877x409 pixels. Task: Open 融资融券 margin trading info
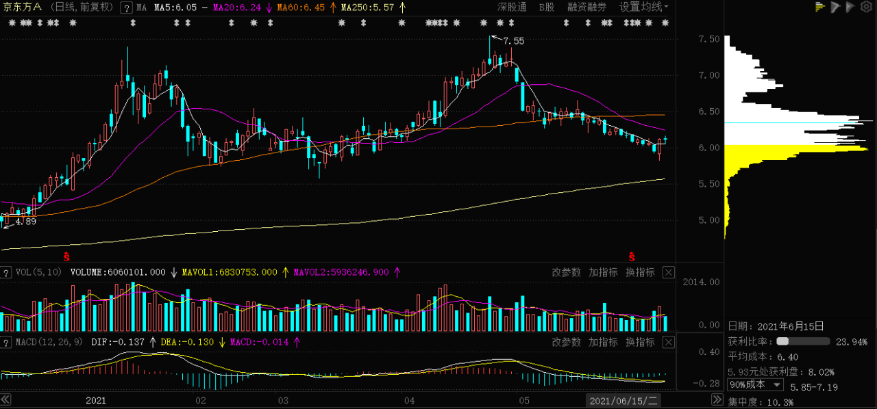coord(586,8)
